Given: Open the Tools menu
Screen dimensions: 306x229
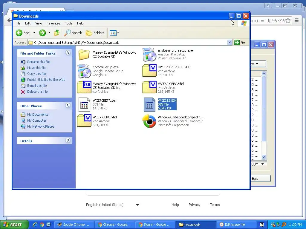Looking at the screenshot, I should pyautogui.click(x=69, y=23).
